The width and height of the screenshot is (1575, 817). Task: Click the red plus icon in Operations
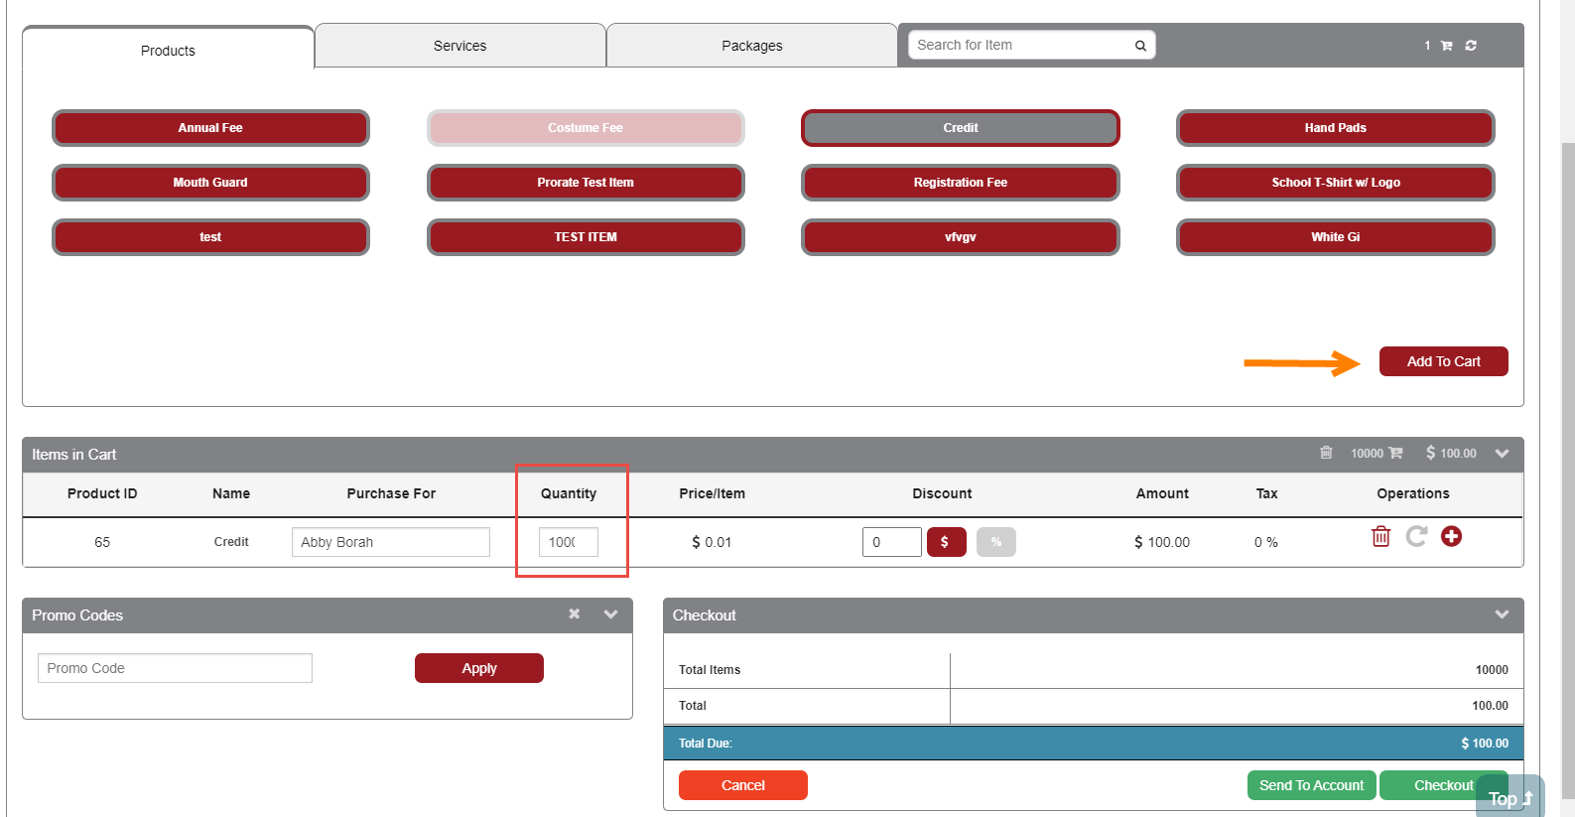[x=1451, y=537]
